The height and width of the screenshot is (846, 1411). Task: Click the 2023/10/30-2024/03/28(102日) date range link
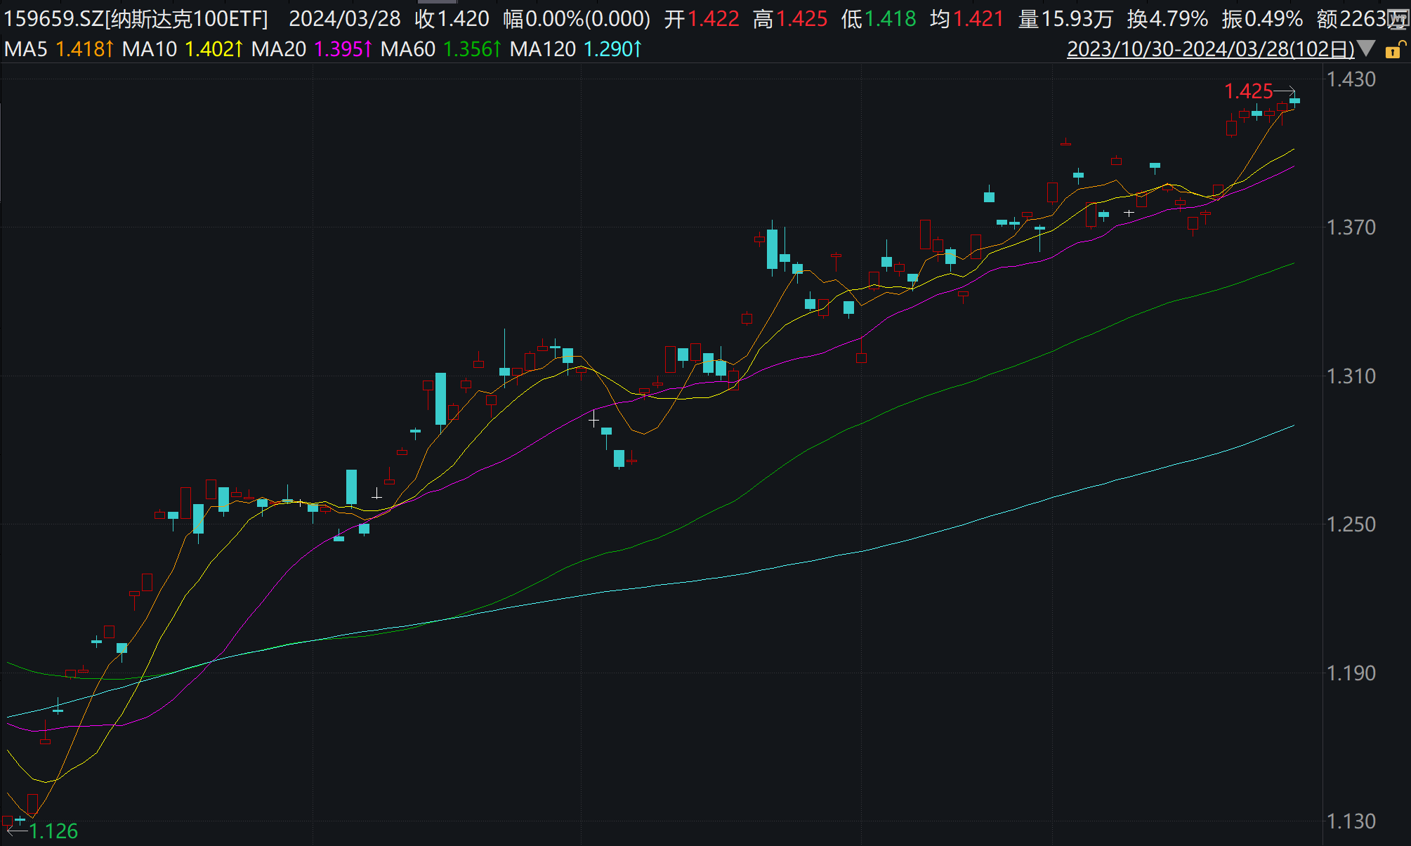[x=1211, y=49]
